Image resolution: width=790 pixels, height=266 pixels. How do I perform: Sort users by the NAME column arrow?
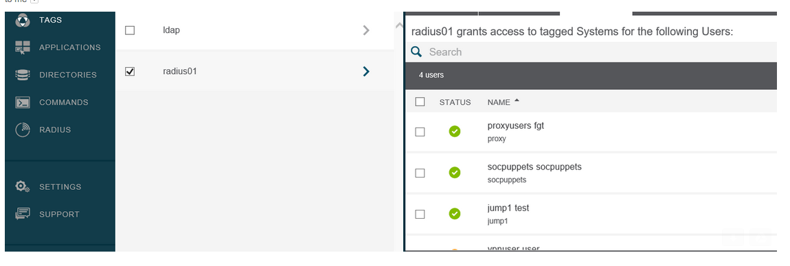click(517, 101)
